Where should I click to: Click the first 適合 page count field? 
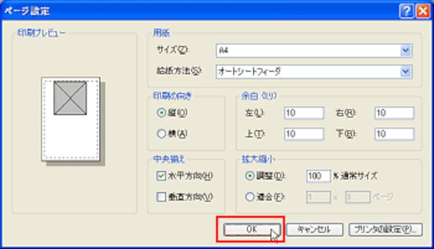(x=318, y=197)
